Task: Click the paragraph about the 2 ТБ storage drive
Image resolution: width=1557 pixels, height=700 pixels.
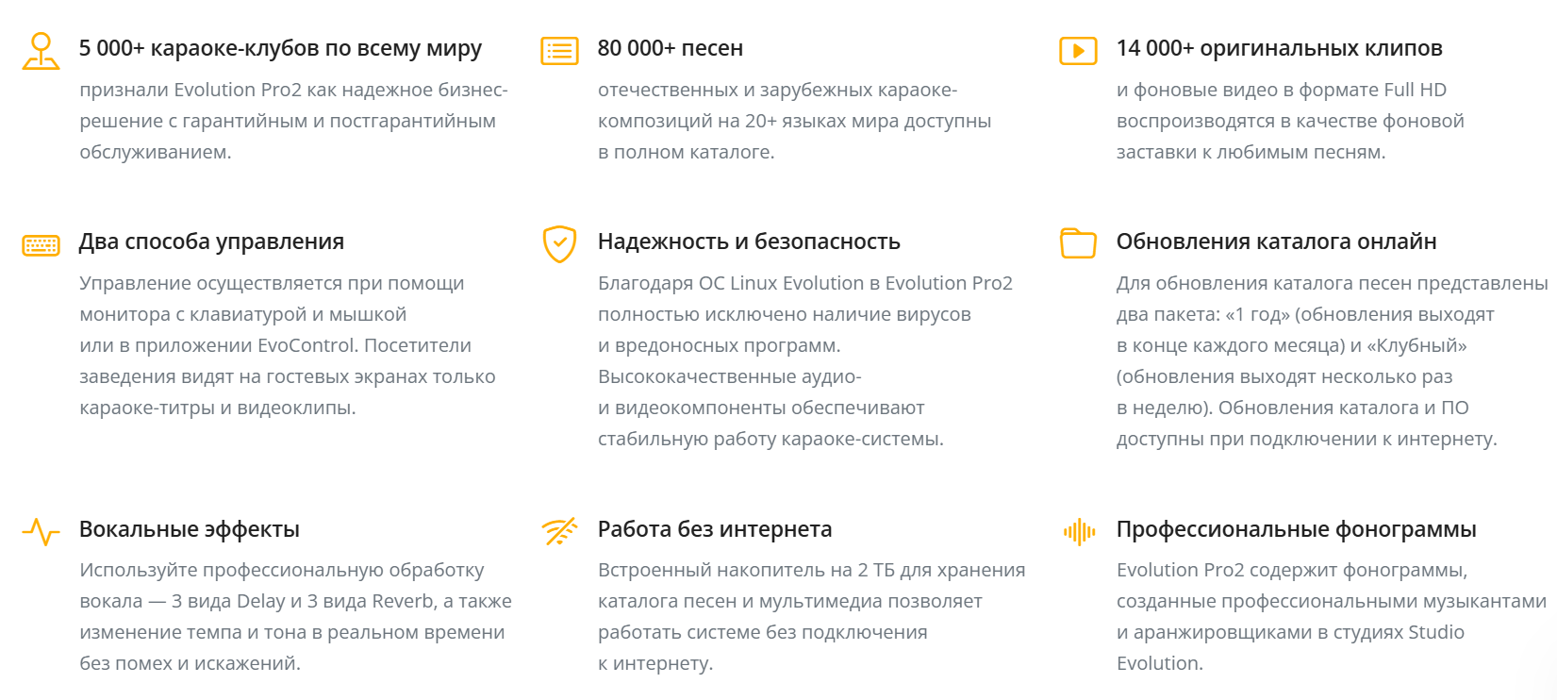Action: tap(811, 616)
